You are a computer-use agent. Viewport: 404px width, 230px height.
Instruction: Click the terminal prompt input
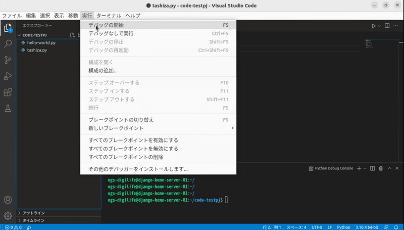226,200
